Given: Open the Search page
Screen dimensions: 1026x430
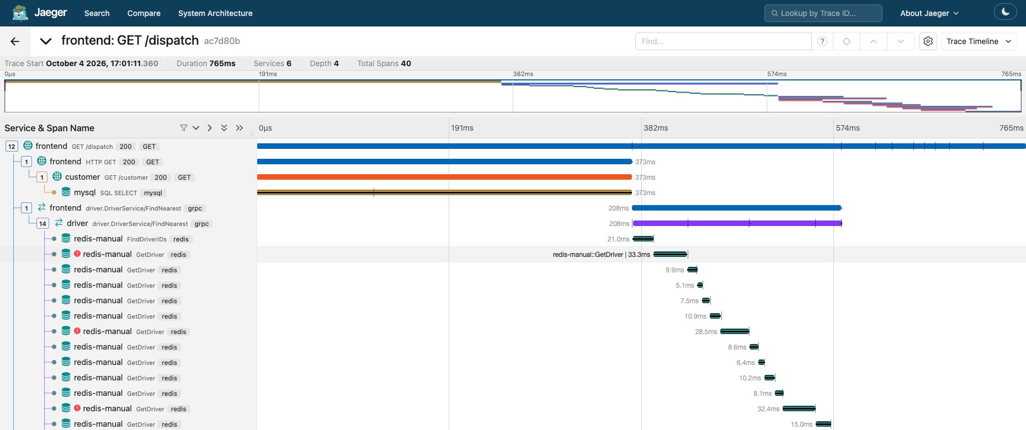Looking at the screenshot, I should click(x=97, y=13).
